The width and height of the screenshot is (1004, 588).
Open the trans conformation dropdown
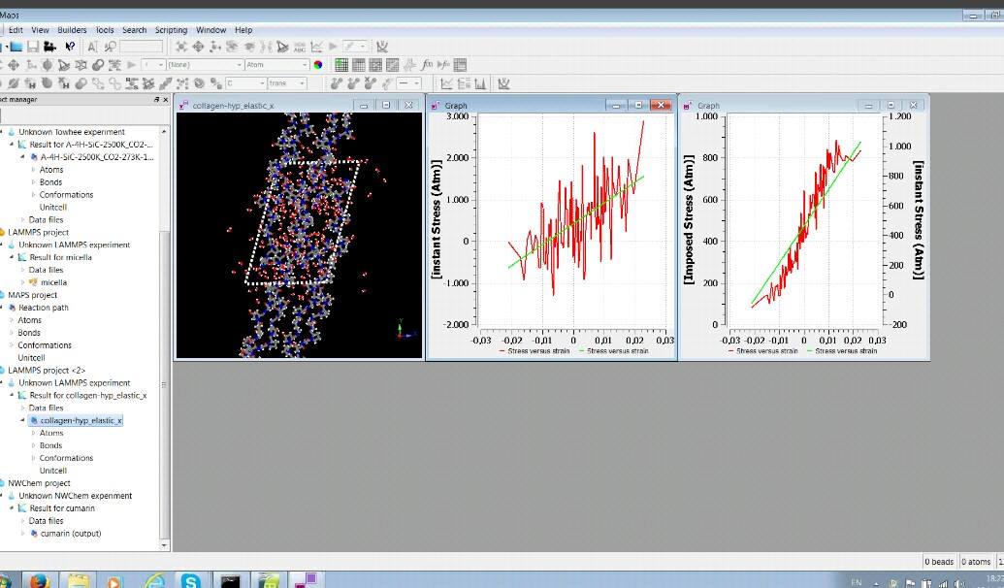click(x=288, y=83)
